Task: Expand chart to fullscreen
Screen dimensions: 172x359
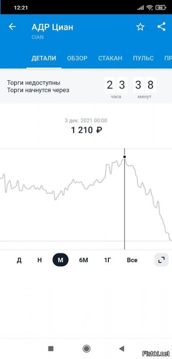Action: point(161,260)
